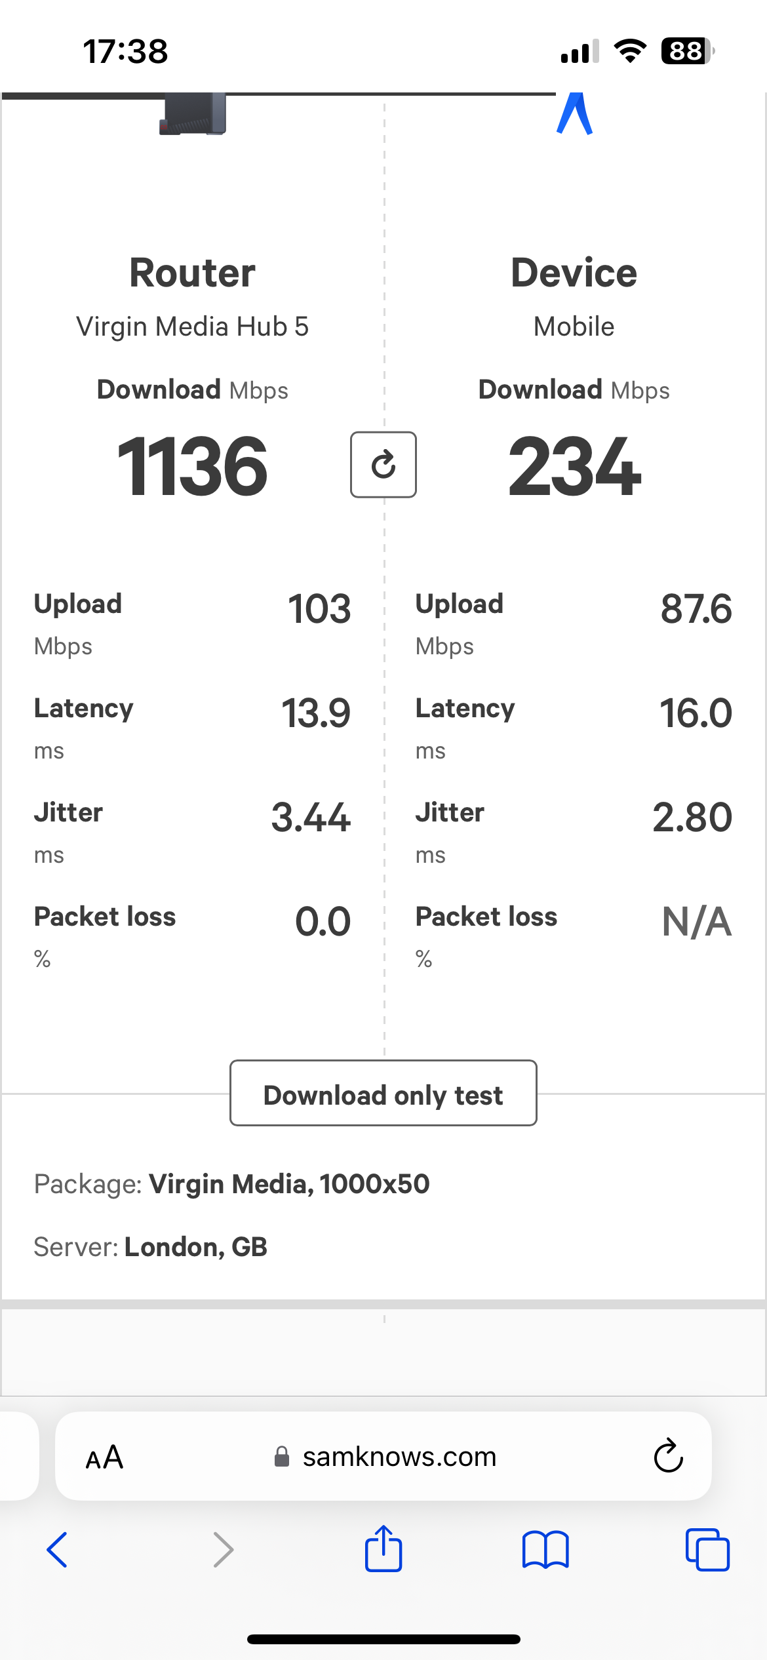
Task: Tap the Device download value 234
Action: [x=574, y=466]
